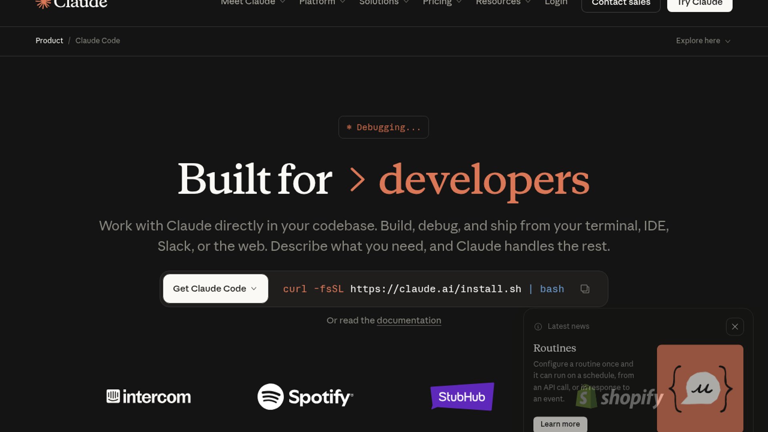Click the Spotify logo
Image resolution: width=768 pixels, height=432 pixels.
(305, 397)
